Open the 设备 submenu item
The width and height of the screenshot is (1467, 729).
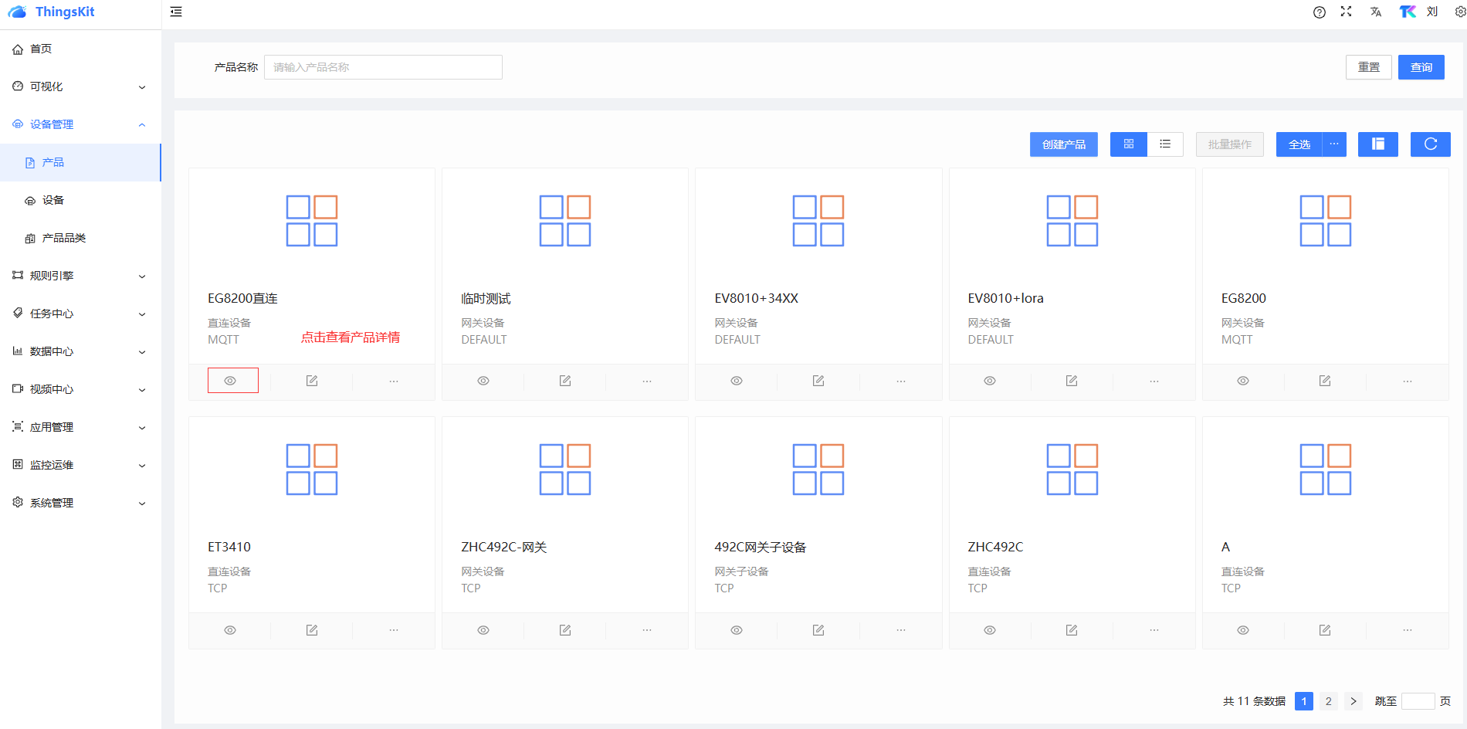tap(53, 200)
